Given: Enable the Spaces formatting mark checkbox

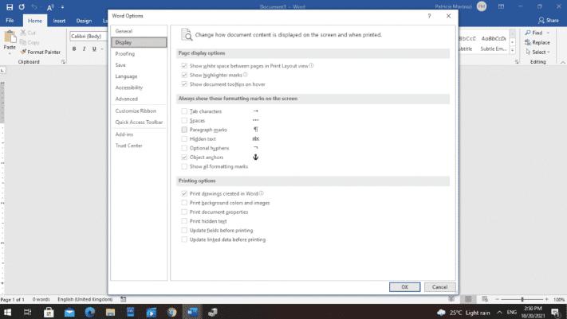Looking at the screenshot, I should [x=184, y=121].
